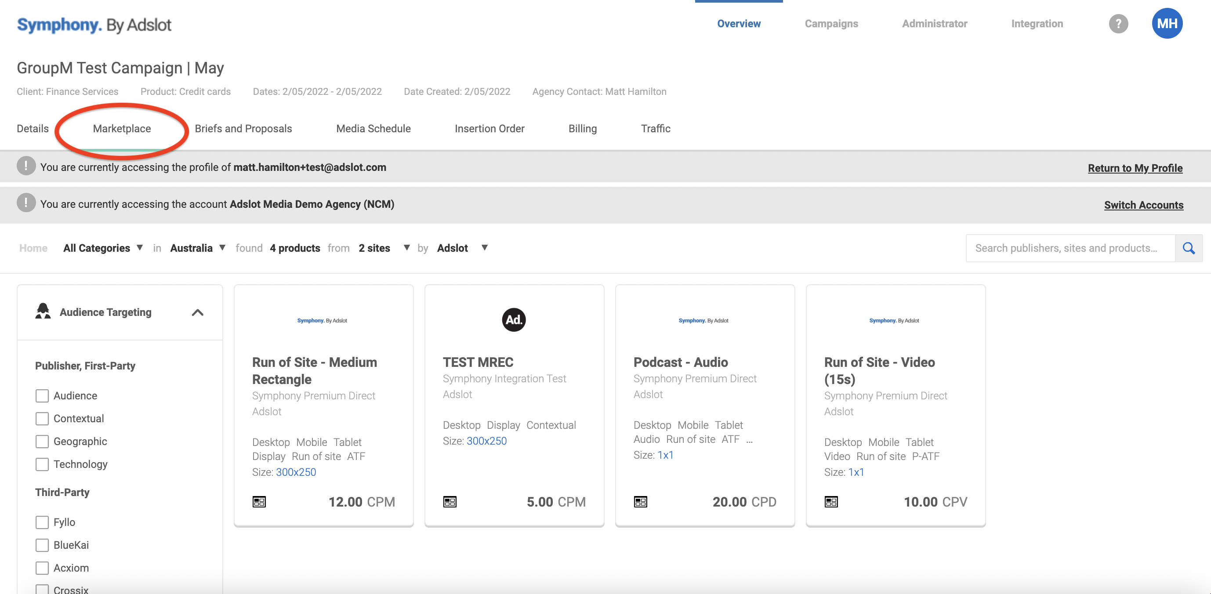This screenshot has width=1211, height=594.
Task: Click calendar icon on 20.00 CPD card
Action: 640,502
